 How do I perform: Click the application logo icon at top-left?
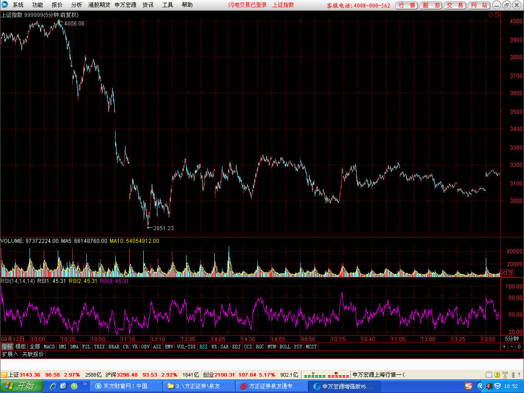5,5
